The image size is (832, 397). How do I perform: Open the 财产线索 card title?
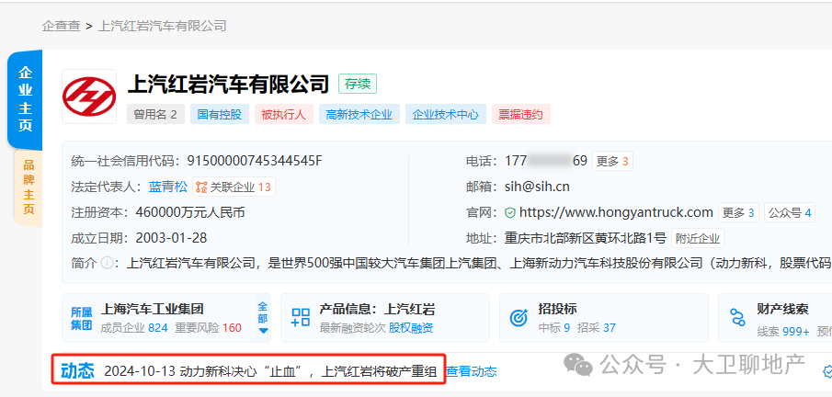(x=782, y=309)
